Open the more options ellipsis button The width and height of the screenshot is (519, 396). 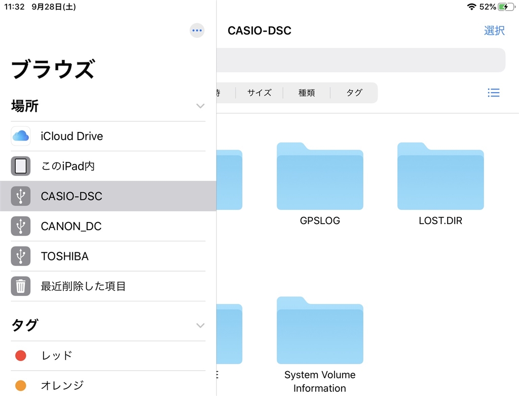(x=197, y=30)
